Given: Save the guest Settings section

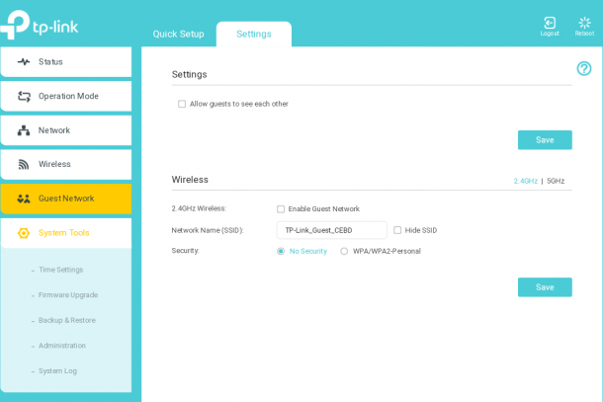Looking at the screenshot, I should point(545,140).
